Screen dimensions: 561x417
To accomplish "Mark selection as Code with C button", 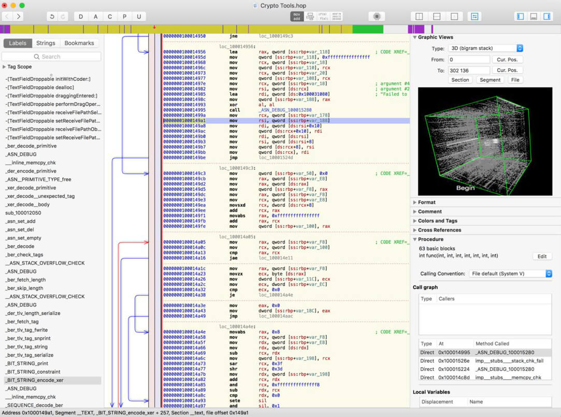I will click(110, 17).
